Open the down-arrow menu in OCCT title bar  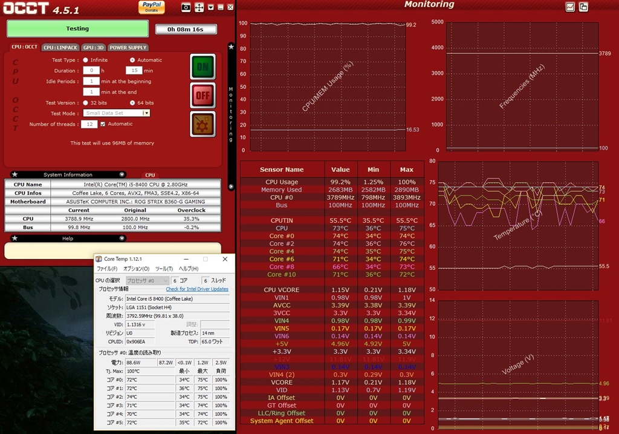(x=211, y=7)
